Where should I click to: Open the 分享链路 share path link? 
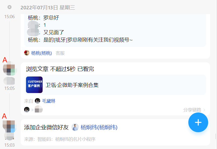tap(192, 110)
